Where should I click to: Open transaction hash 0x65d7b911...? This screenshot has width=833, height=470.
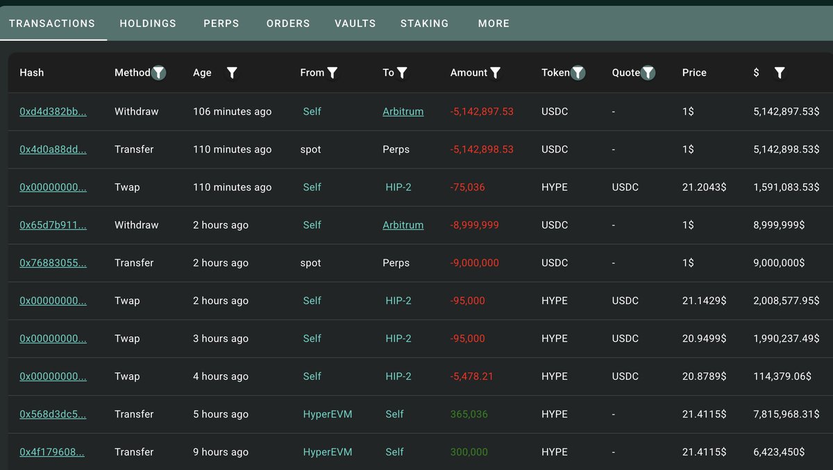click(53, 225)
